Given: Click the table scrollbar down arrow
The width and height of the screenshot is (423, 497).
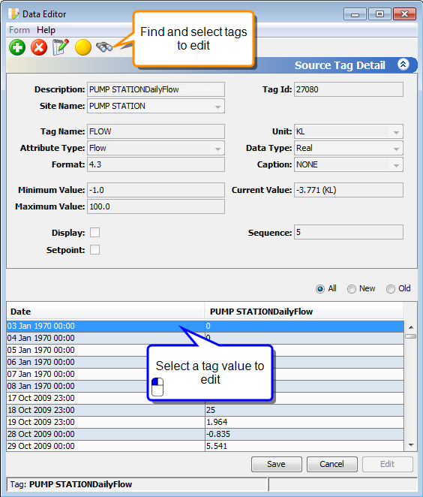Looking at the screenshot, I should point(411,445).
